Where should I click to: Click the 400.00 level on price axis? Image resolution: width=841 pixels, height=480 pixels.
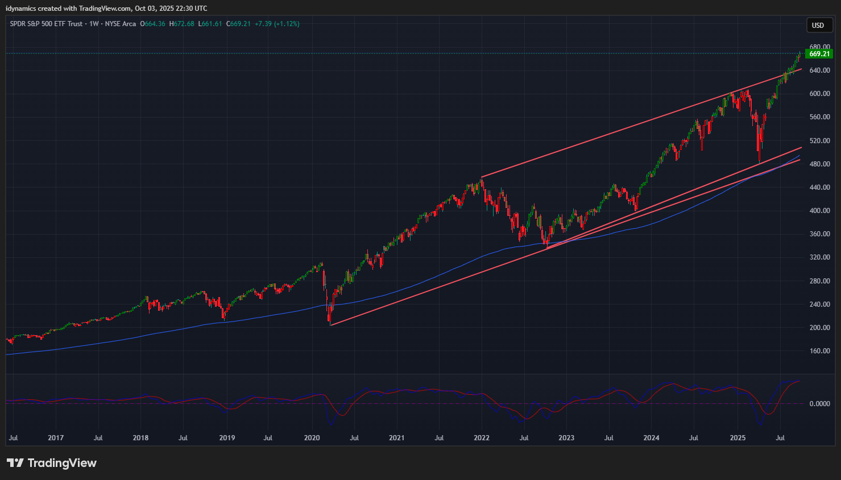(x=819, y=211)
